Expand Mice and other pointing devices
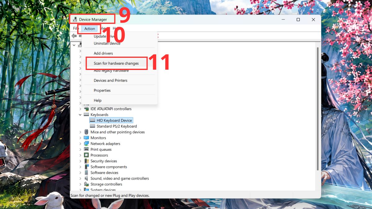The image size is (372, 209). 80,132
